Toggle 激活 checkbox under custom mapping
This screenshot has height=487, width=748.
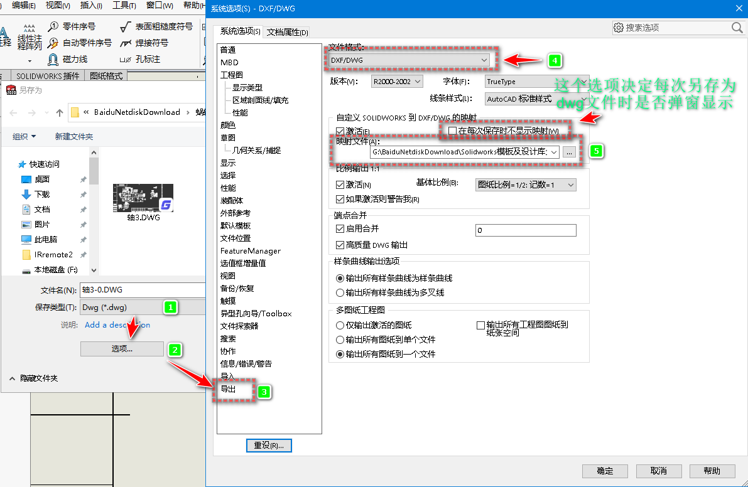[340, 131]
